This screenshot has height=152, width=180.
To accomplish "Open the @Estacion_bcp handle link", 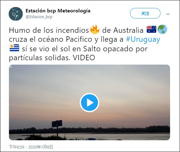I will click(39, 17).
